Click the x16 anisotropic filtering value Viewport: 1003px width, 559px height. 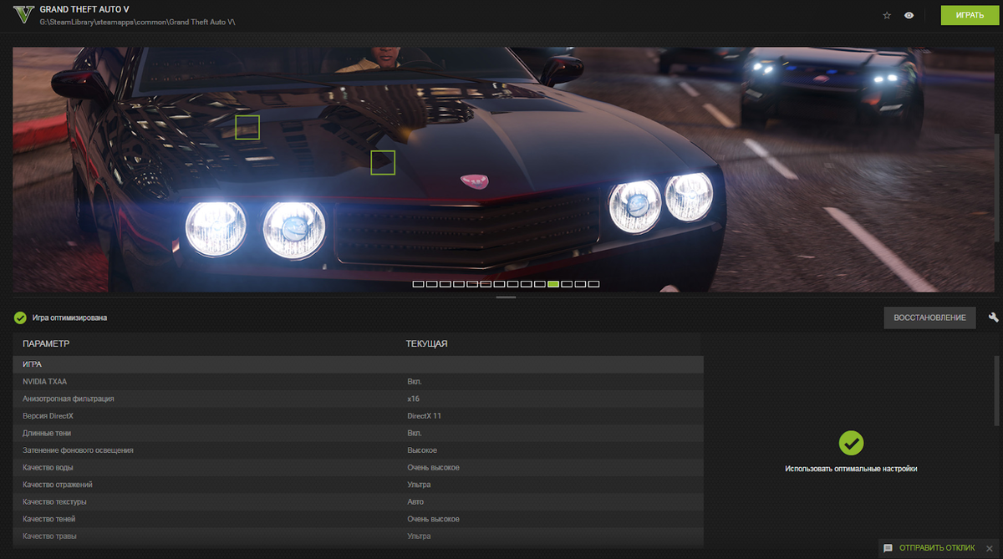413,399
